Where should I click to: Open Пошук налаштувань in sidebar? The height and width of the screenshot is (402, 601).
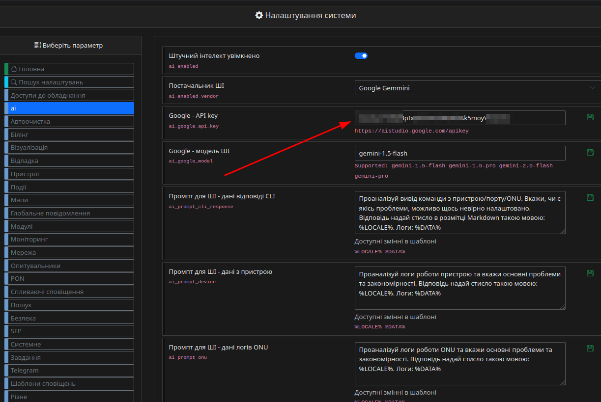(x=69, y=82)
